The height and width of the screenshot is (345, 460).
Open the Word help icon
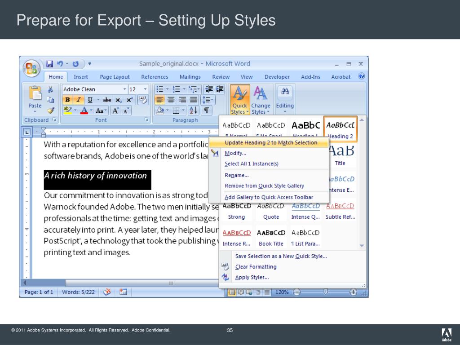tap(362, 76)
